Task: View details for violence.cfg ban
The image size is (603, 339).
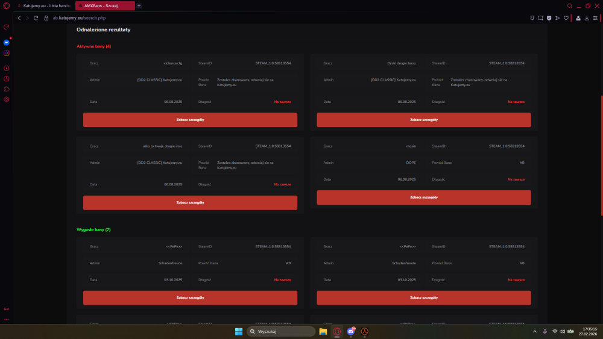Action: pos(190,120)
